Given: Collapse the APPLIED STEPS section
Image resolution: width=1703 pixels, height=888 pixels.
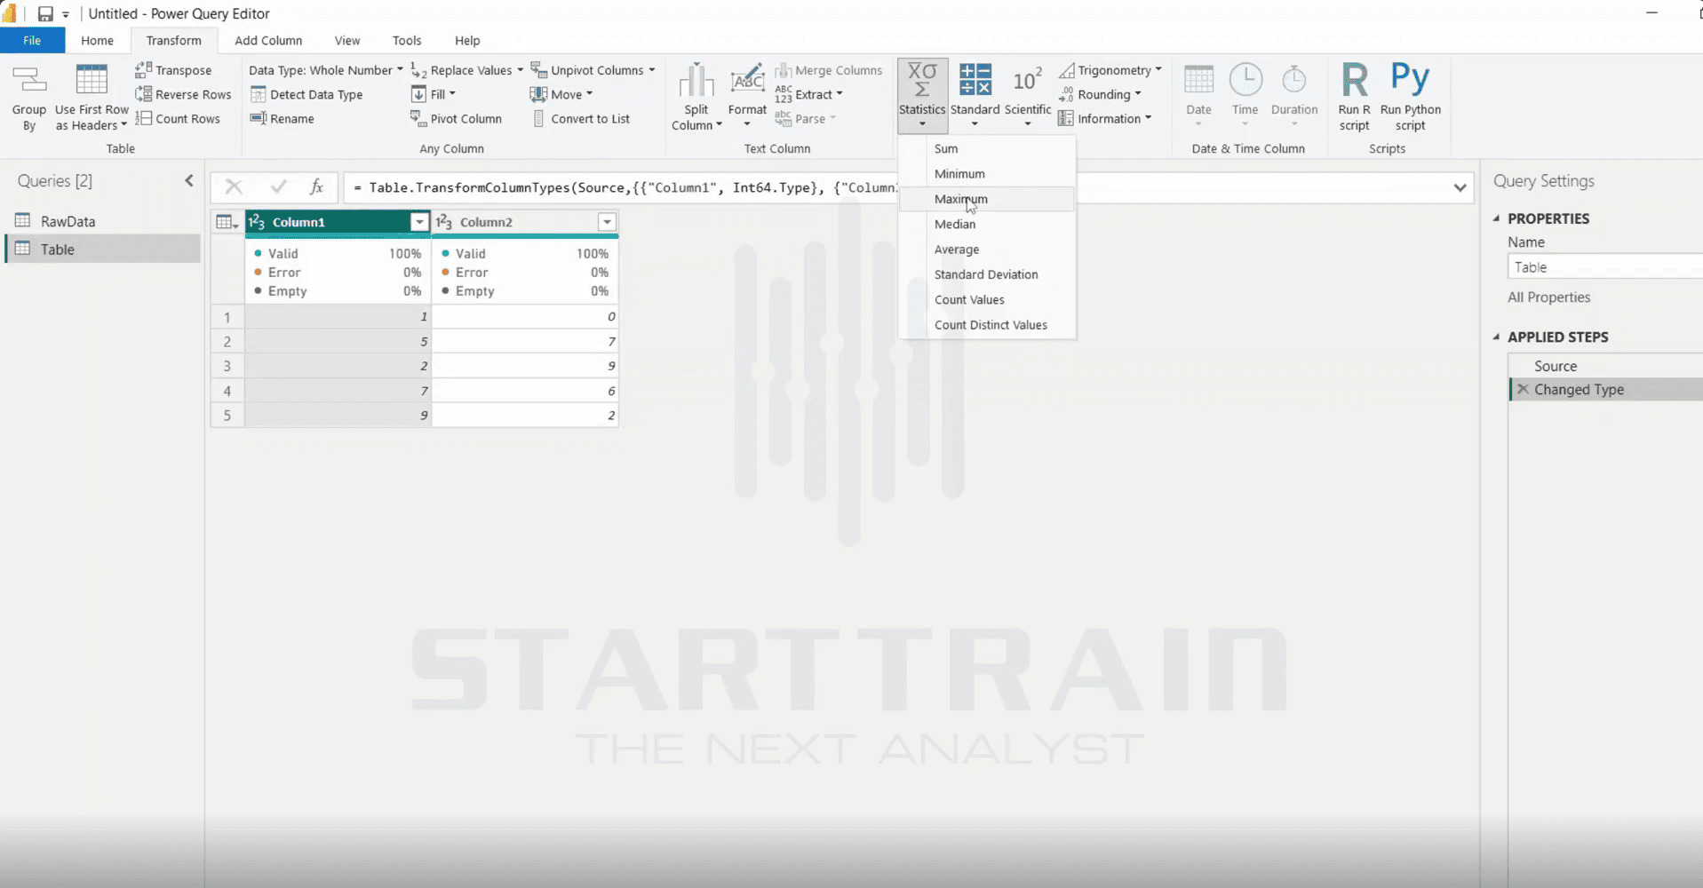Looking at the screenshot, I should tap(1496, 337).
